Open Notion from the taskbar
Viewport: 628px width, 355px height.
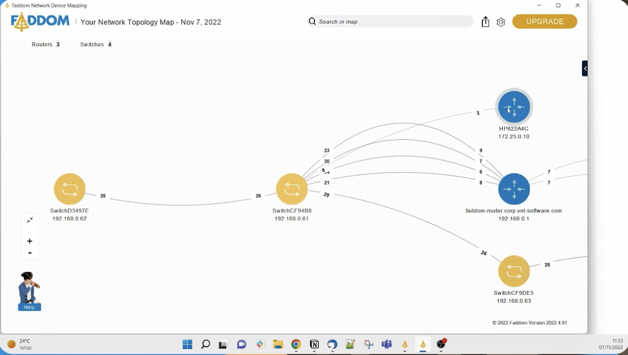(314, 345)
